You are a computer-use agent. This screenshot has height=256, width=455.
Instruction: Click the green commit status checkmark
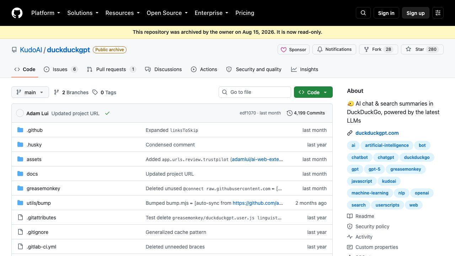click(107, 113)
